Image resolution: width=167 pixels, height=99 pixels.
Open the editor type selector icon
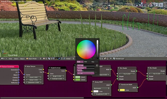[3, 59]
